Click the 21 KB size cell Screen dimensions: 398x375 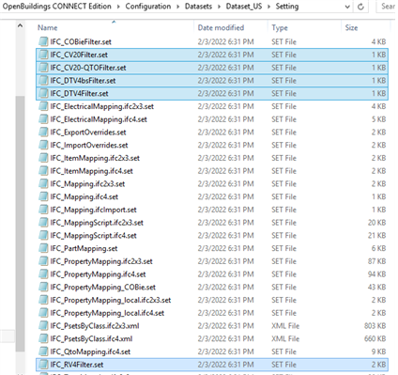(x=377, y=235)
